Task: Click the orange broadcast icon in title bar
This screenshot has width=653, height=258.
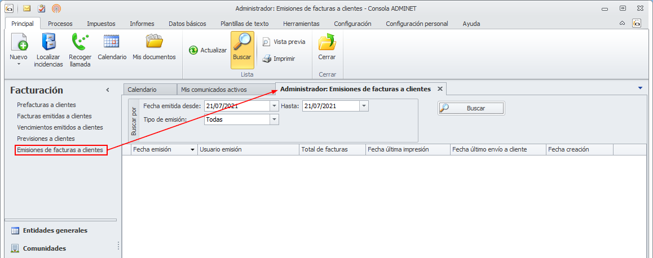Action: click(x=56, y=8)
